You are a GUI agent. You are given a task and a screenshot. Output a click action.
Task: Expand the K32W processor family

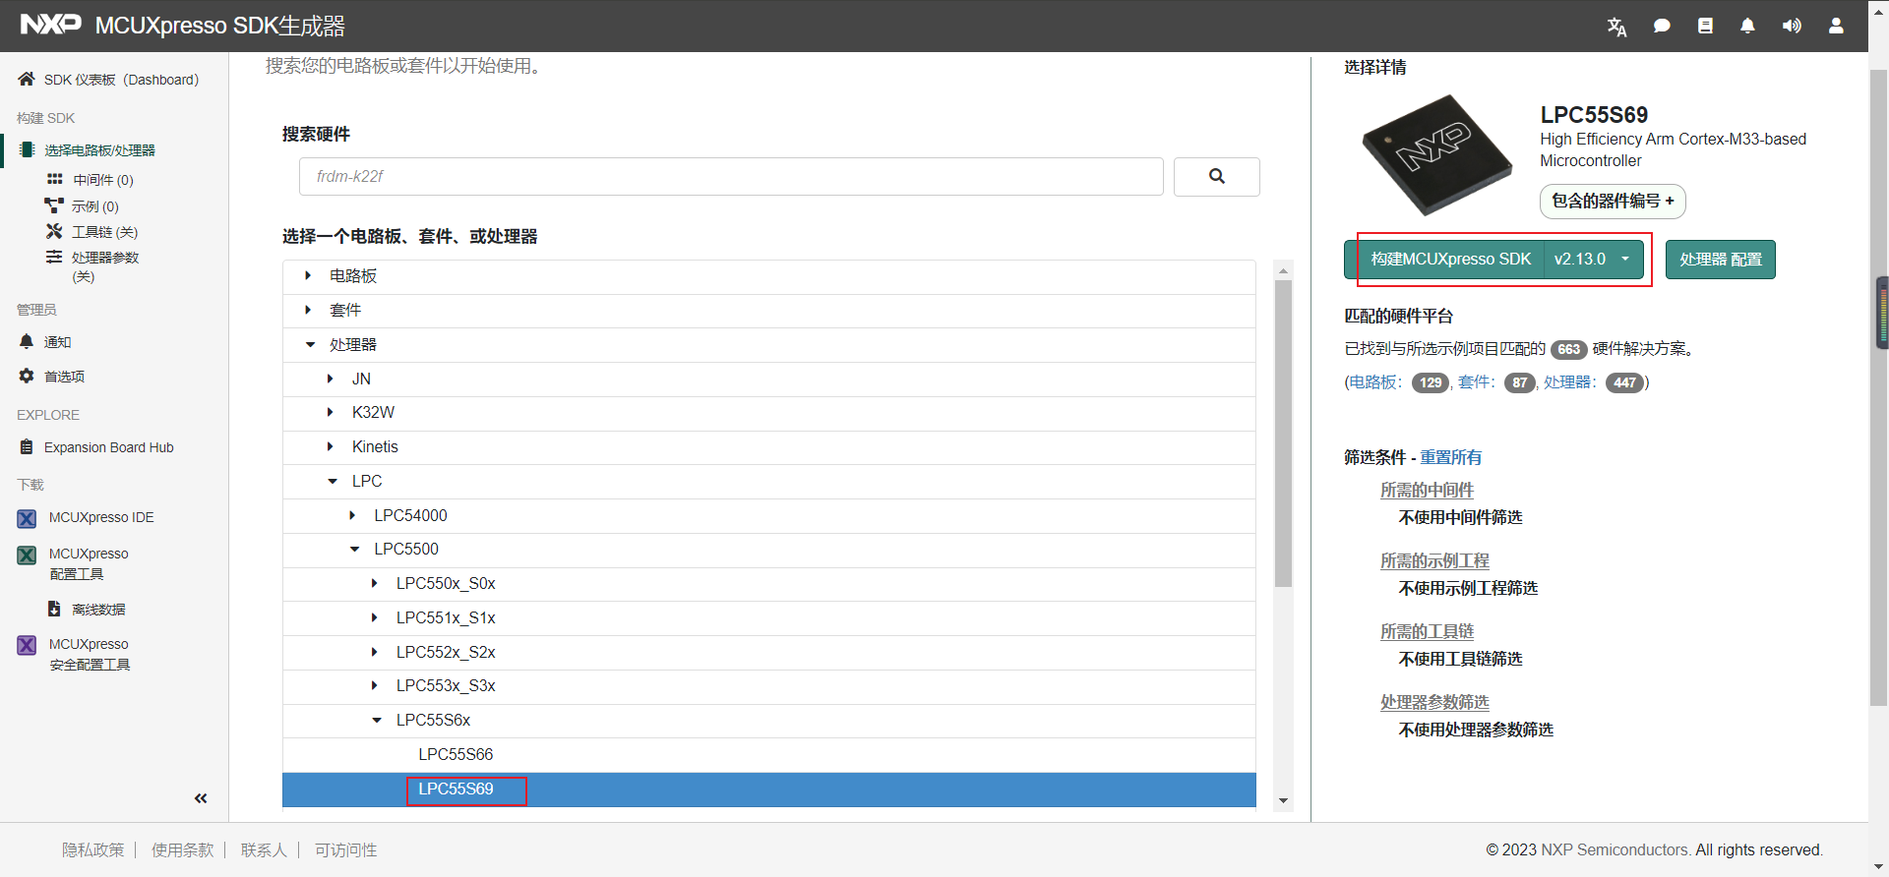pos(330,412)
